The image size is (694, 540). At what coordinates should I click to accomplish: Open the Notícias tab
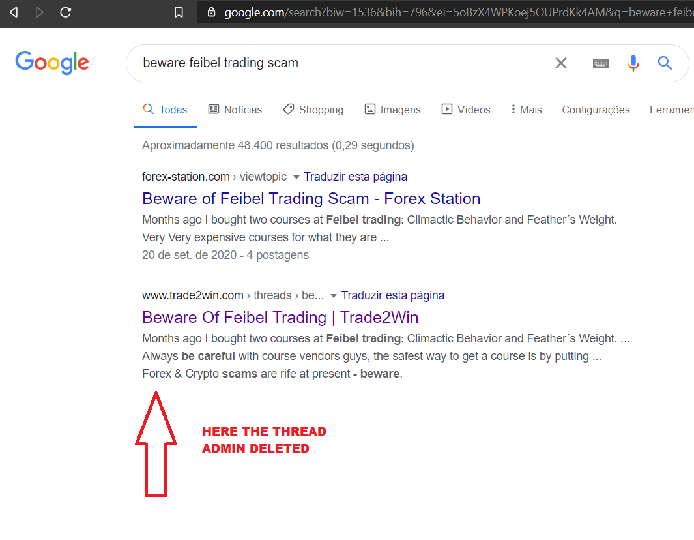pyautogui.click(x=235, y=110)
